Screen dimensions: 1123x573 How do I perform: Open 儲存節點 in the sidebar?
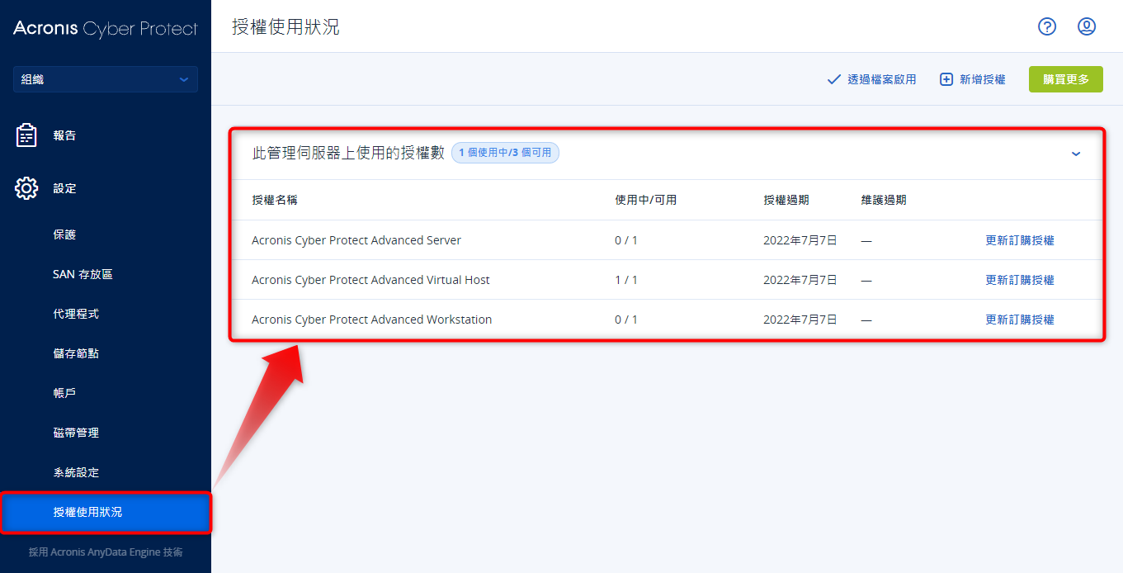click(76, 353)
